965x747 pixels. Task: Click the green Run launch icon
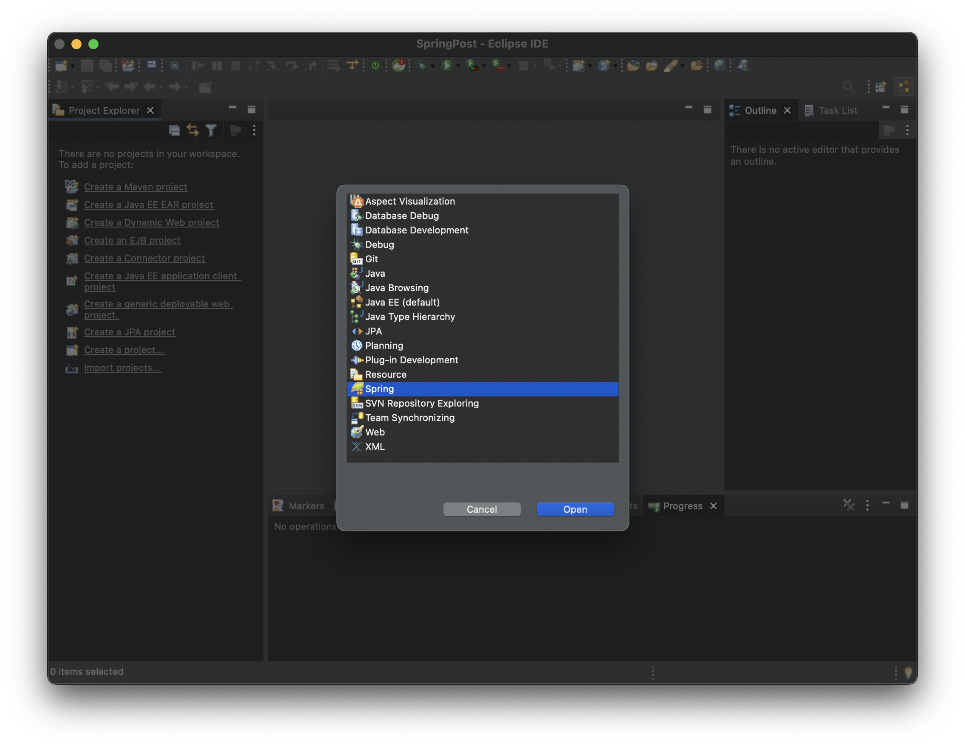pyautogui.click(x=447, y=65)
